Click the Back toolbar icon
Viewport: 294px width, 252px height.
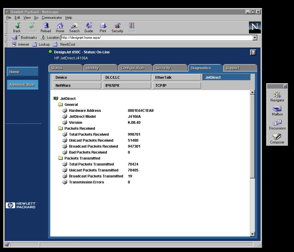17,27
